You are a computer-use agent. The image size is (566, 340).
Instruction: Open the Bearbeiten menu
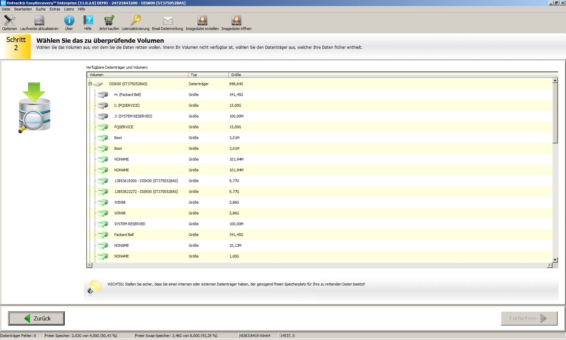[x=23, y=9]
